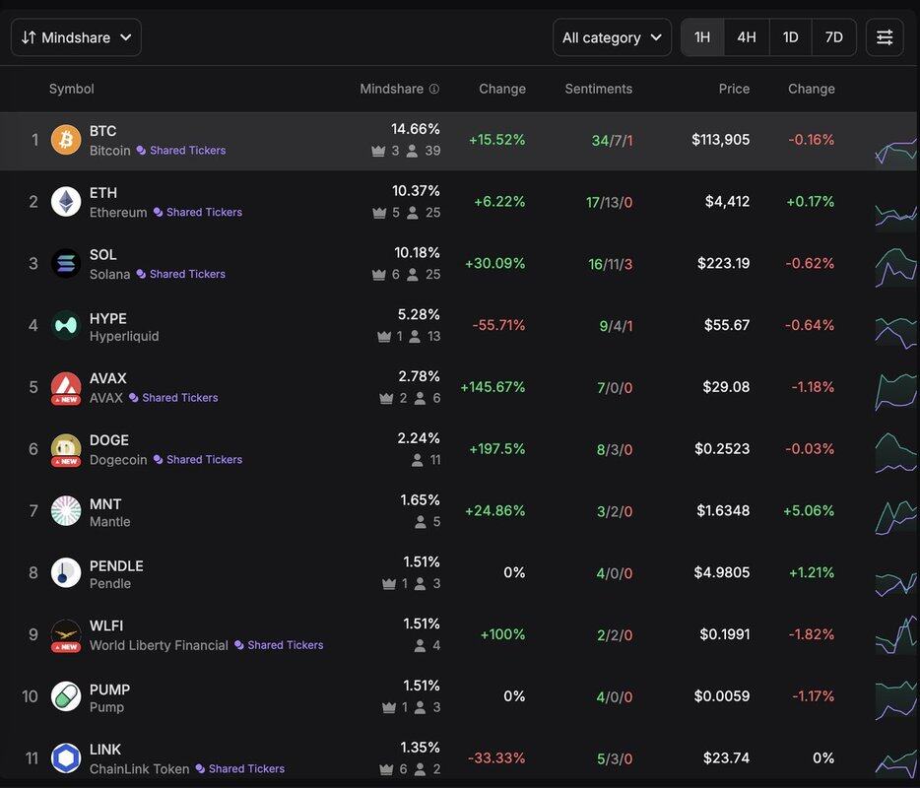The height and width of the screenshot is (788, 920).
Task: Click MNT price change +5.06%
Action: [x=809, y=511]
